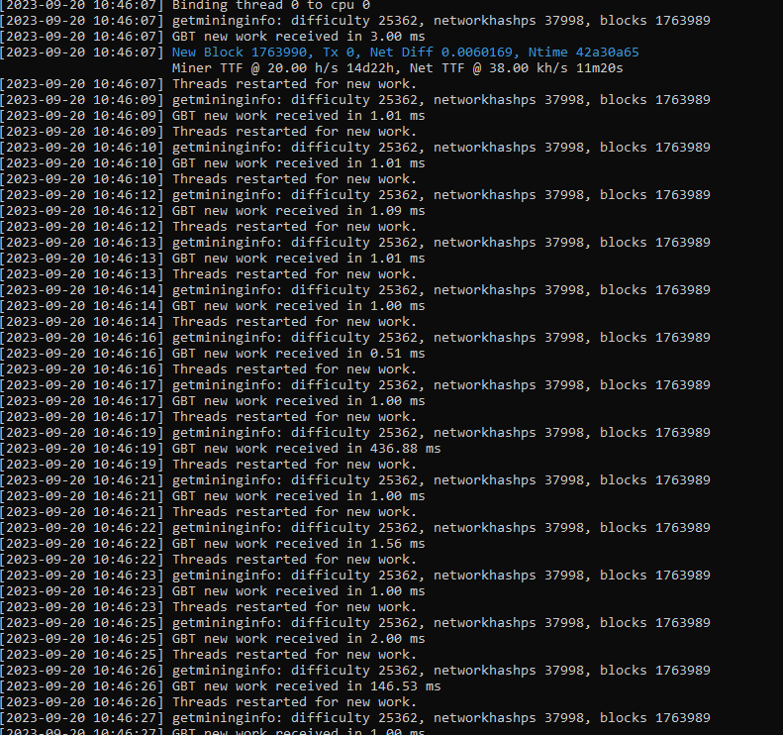Select the 10:46:12 getmininginfo line

click(355, 195)
